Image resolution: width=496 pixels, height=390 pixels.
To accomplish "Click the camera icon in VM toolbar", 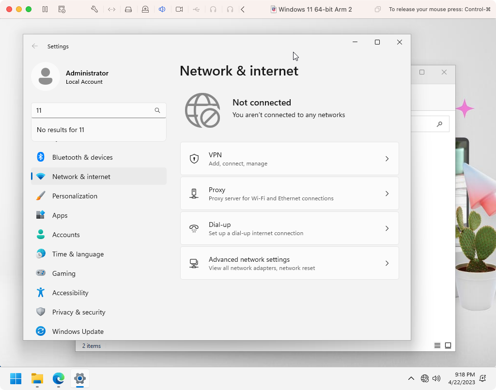I will click(179, 9).
